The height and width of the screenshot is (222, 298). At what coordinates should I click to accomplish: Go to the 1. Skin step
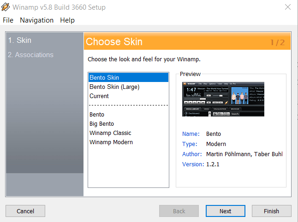pos(19,40)
